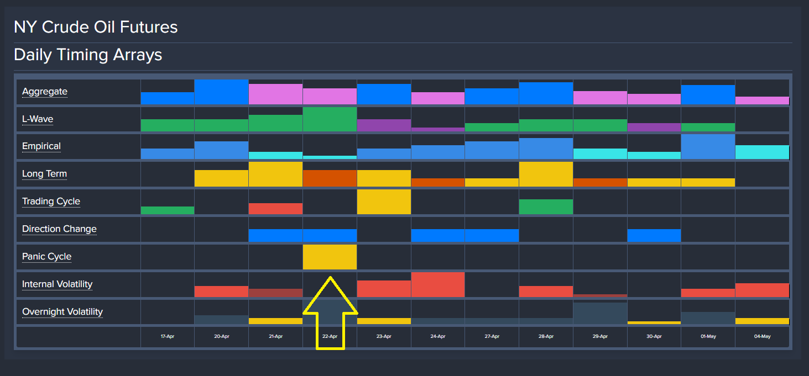Click the Long Term label link
809x376 pixels.
(x=44, y=174)
